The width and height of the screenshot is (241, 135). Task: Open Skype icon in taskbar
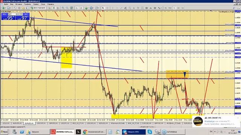149,132
